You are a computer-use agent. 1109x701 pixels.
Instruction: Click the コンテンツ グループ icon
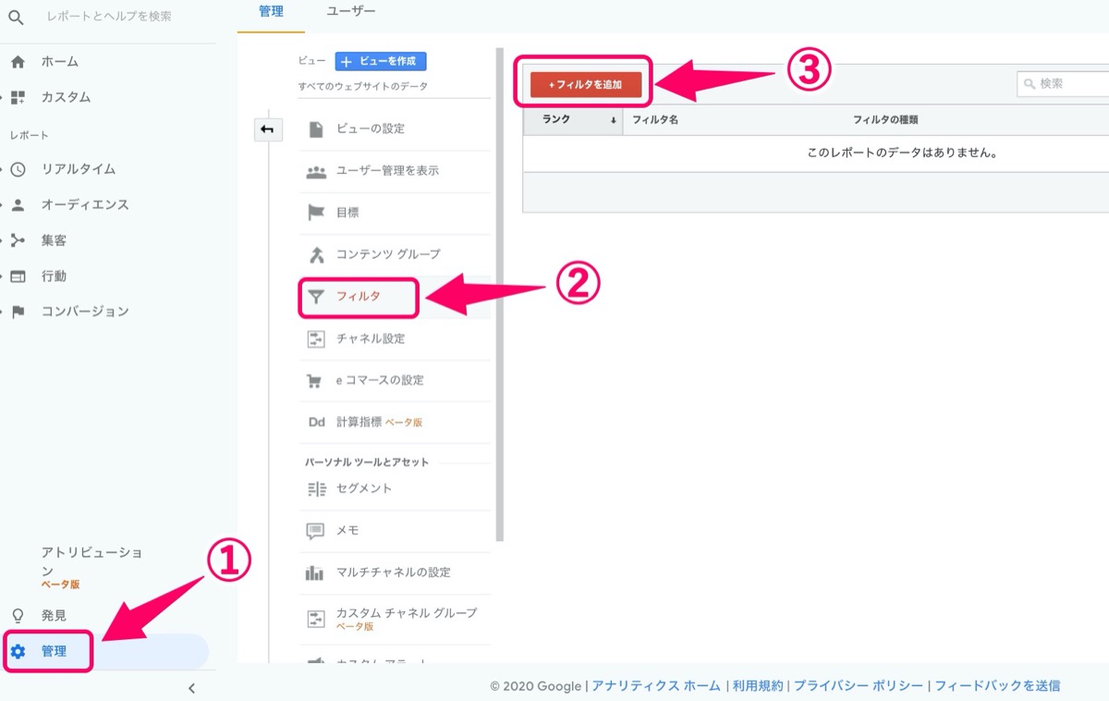pos(316,254)
